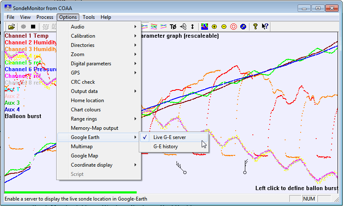Expand the GPS submenu
This screenshot has width=343, height=206.
pyautogui.click(x=99, y=73)
